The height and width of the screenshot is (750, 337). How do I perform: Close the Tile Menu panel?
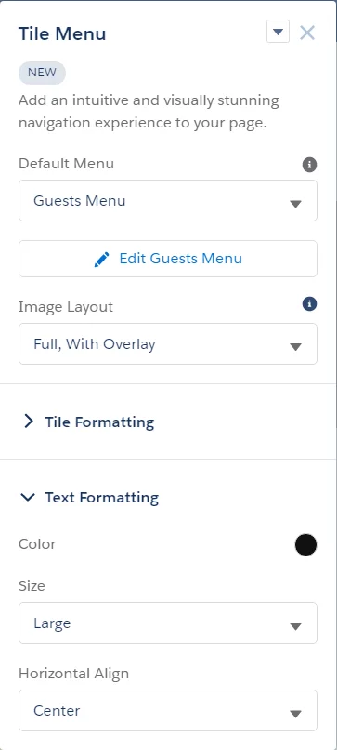point(307,33)
